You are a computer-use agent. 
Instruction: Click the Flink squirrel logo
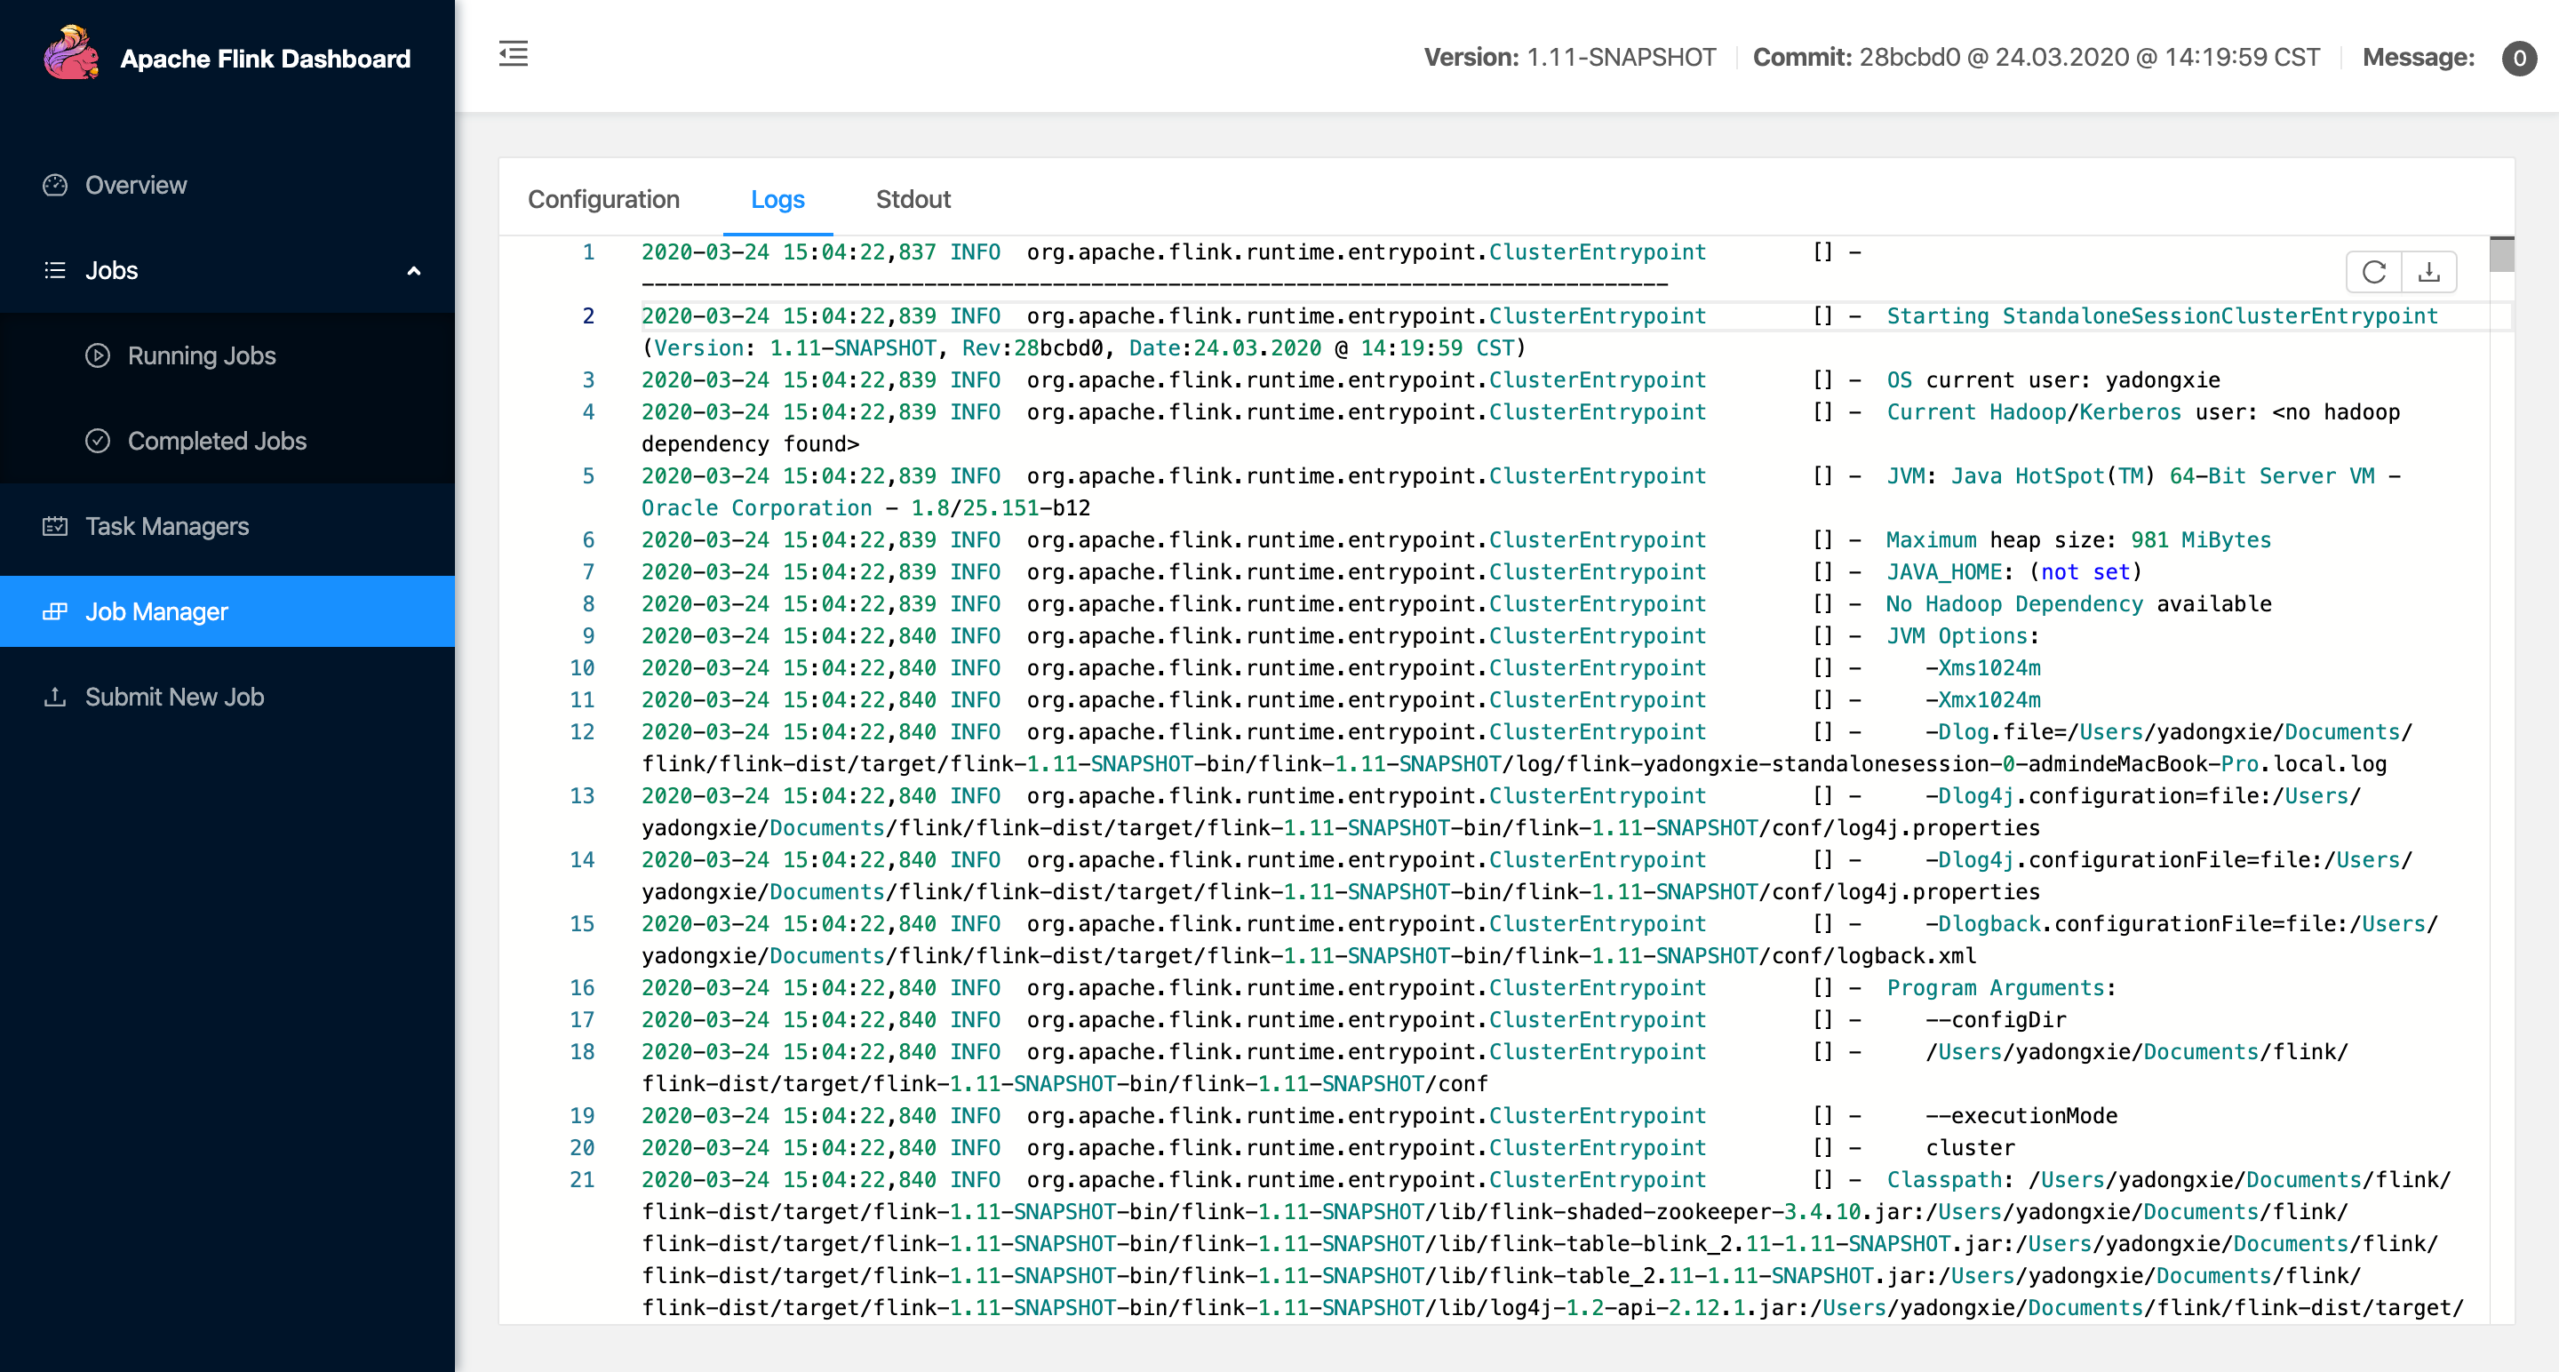tap(71, 53)
